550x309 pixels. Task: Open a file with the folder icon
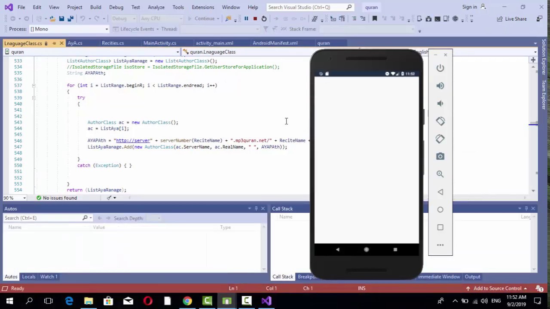pyautogui.click(x=52, y=18)
